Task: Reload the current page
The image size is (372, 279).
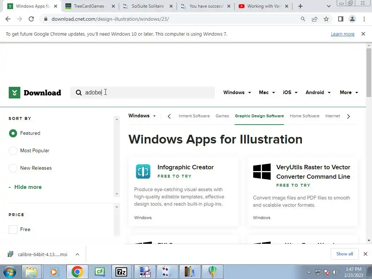Action: pos(31,19)
